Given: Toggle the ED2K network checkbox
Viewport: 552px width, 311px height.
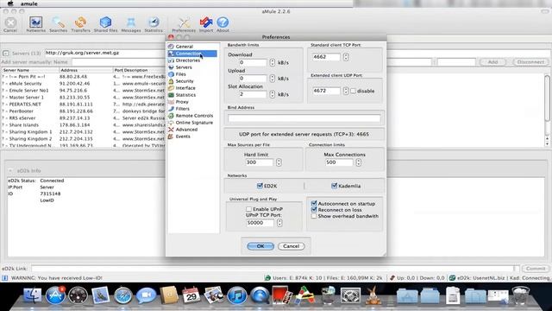Looking at the screenshot, I should click(260, 186).
